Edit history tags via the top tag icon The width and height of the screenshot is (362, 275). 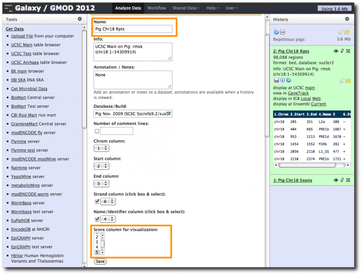pyautogui.click(x=341, y=32)
